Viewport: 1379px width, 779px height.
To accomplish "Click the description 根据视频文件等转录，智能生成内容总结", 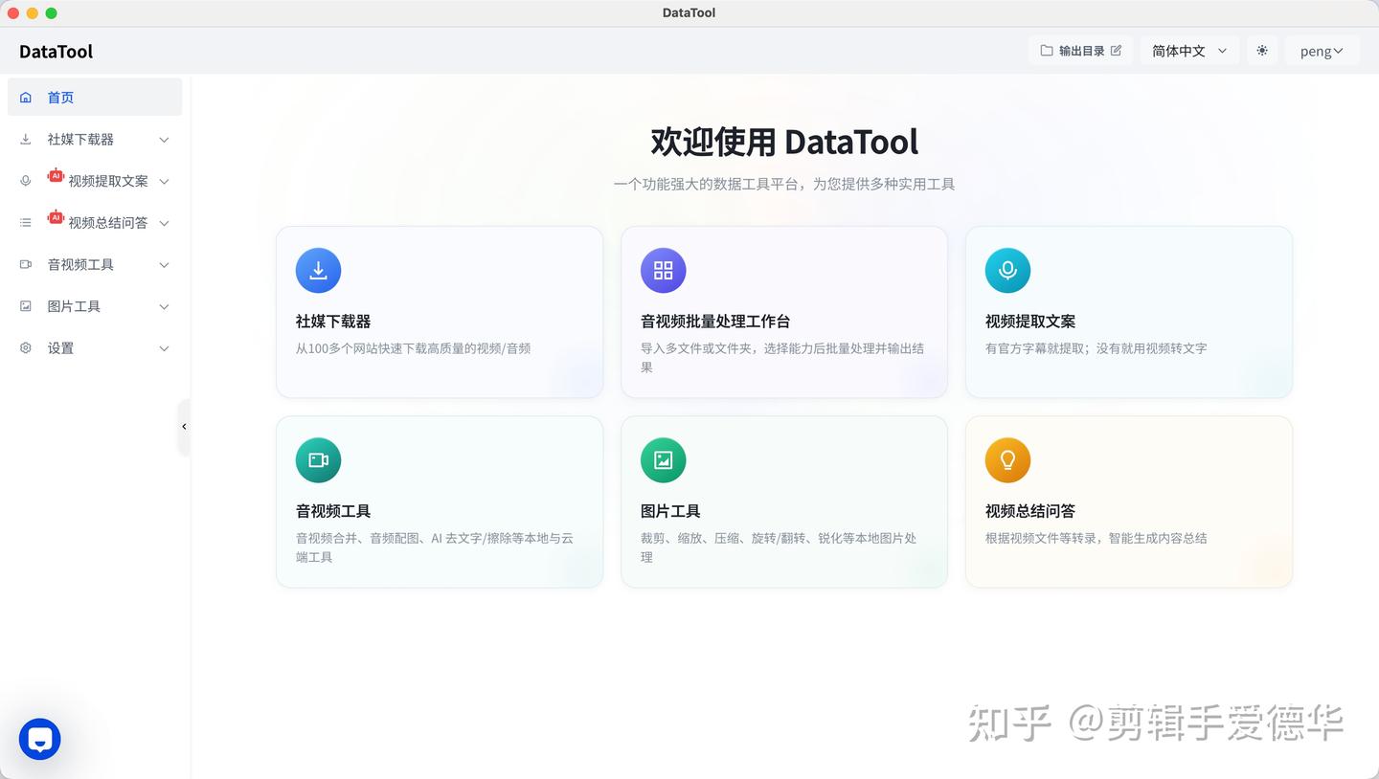I will pos(1096,538).
